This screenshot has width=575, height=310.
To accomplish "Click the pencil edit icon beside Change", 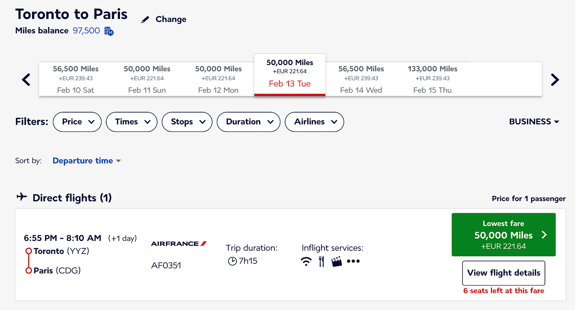I will 145,20.
